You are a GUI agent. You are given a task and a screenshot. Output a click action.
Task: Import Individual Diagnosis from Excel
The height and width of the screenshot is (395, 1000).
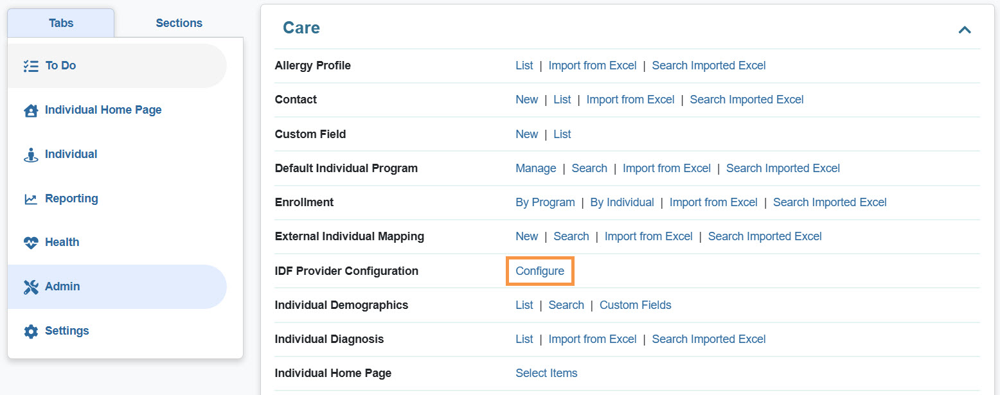point(592,339)
